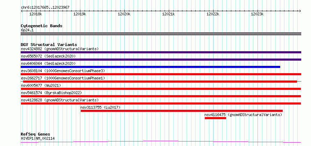Select the short nsv4116475 red bar
This screenshot has width=311, height=146.
[x=215, y=118]
